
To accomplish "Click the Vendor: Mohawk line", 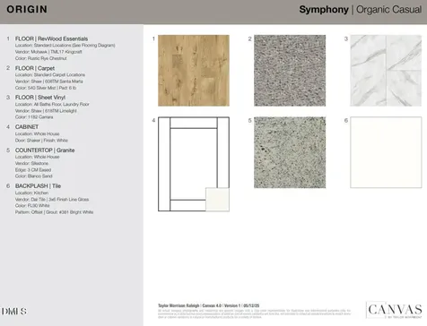I will click(x=48, y=52).
